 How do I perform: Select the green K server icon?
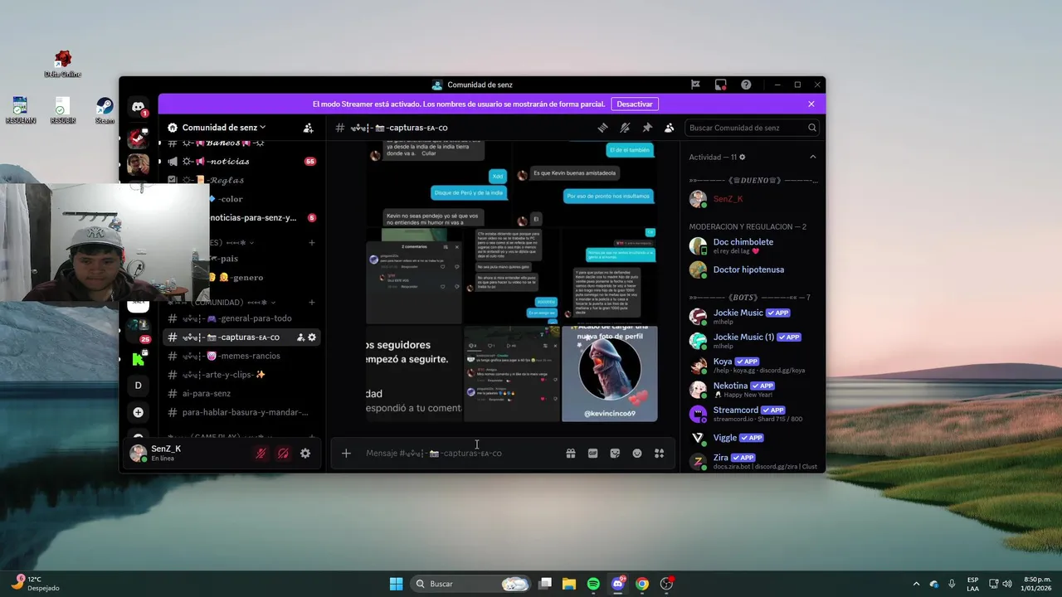[x=138, y=359]
